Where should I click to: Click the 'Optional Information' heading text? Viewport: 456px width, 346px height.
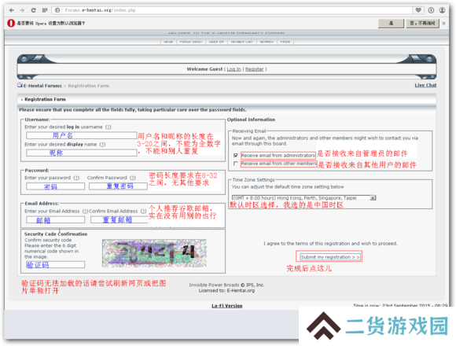point(251,120)
